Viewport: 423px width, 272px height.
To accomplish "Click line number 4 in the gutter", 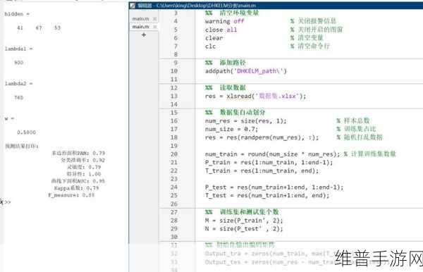I will (x=176, y=21).
